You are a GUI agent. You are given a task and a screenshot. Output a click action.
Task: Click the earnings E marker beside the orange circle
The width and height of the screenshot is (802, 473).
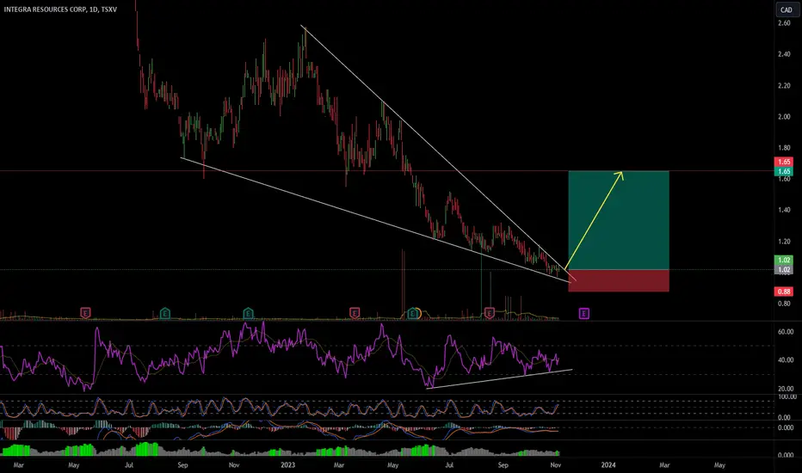tap(412, 313)
